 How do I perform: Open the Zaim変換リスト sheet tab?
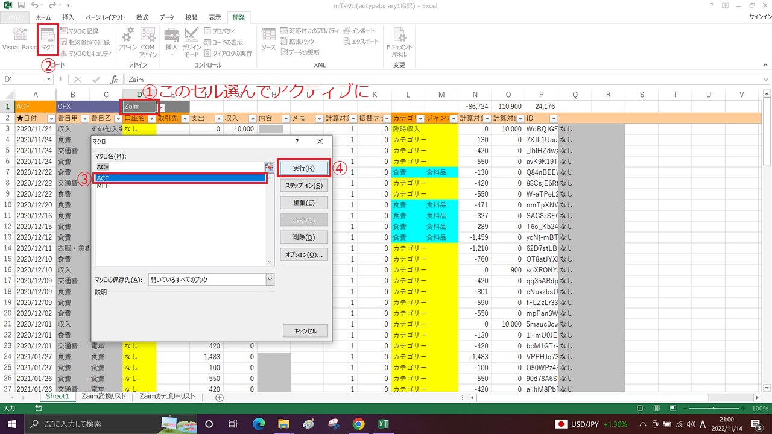point(104,397)
